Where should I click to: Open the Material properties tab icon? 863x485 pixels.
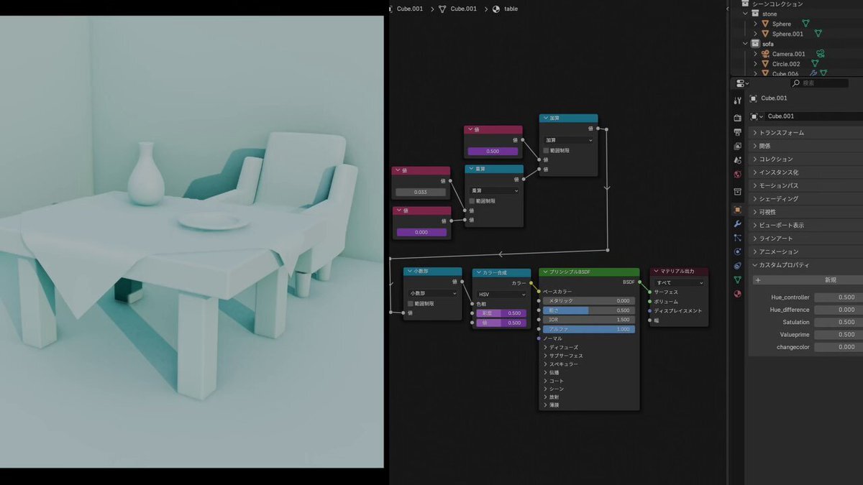(x=737, y=294)
